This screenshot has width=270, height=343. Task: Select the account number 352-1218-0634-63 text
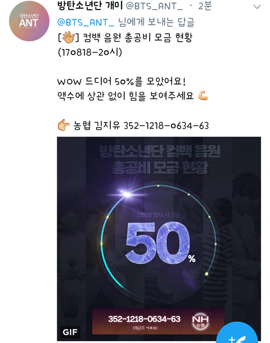(166, 126)
